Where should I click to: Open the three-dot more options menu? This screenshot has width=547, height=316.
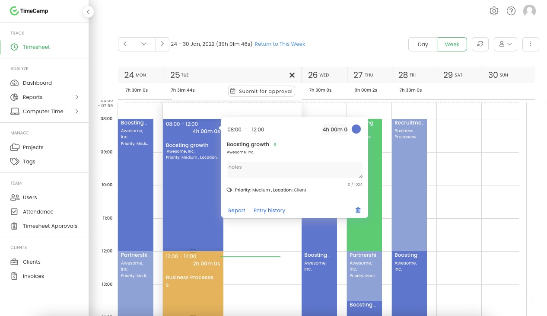point(531,44)
